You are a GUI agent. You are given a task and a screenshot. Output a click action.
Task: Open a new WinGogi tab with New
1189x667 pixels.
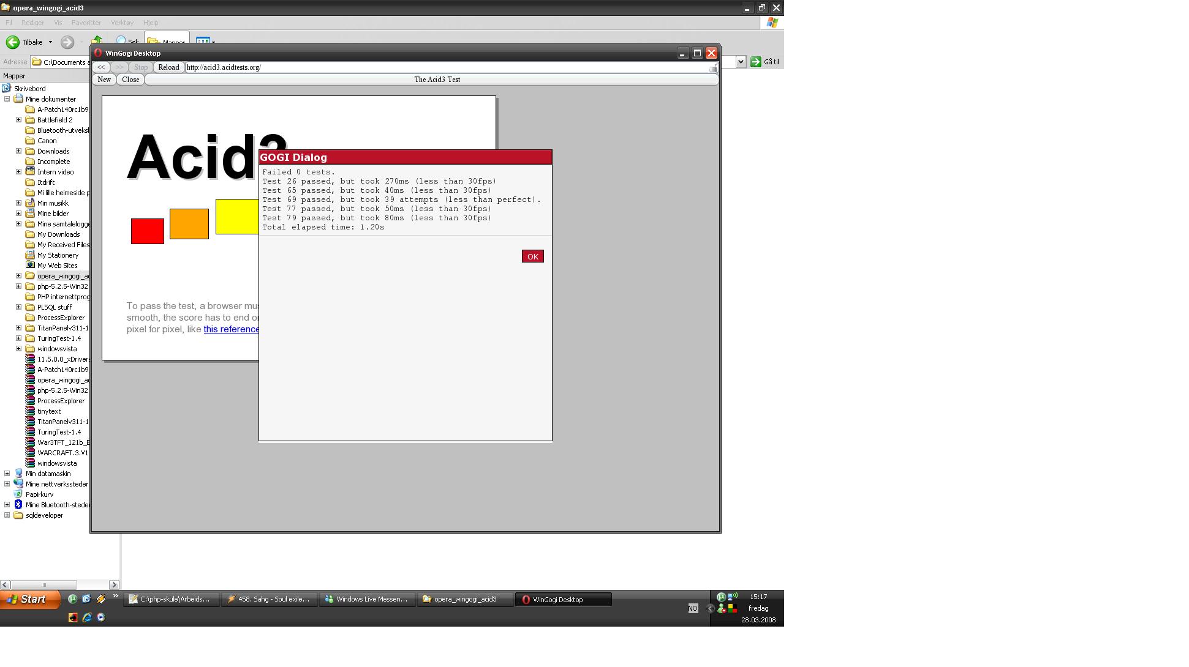104,80
